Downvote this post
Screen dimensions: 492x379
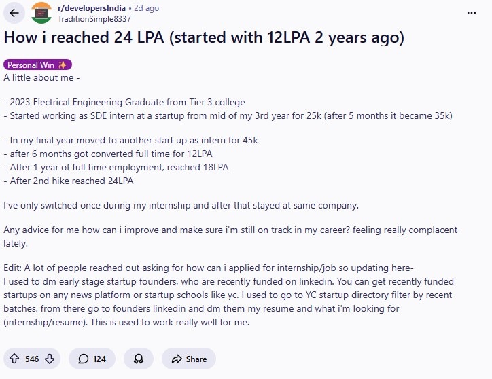(x=49, y=359)
